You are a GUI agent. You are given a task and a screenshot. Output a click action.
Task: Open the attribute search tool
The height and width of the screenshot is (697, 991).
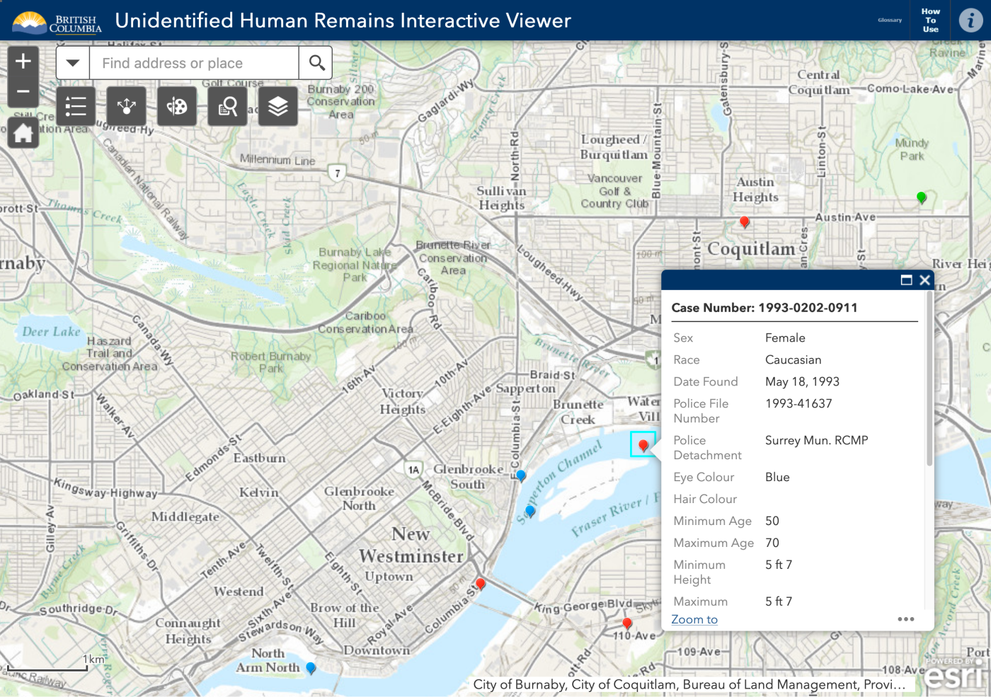tap(227, 106)
